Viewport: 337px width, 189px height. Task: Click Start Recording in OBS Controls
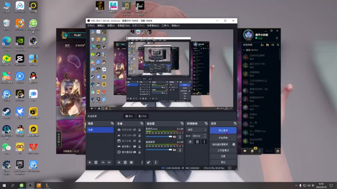[x=223, y=138]
